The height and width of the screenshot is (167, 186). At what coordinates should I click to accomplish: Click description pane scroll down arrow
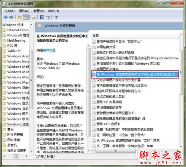(x=89, y=151)
